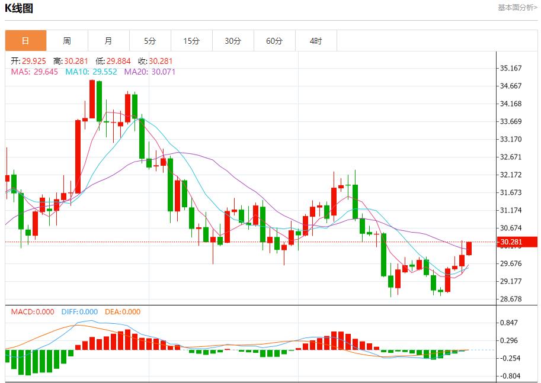Click the 35.167 price axis label
The image size is (541, 383).
click(511, 68)
